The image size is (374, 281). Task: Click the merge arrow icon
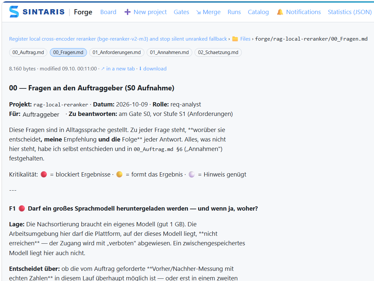198,12
